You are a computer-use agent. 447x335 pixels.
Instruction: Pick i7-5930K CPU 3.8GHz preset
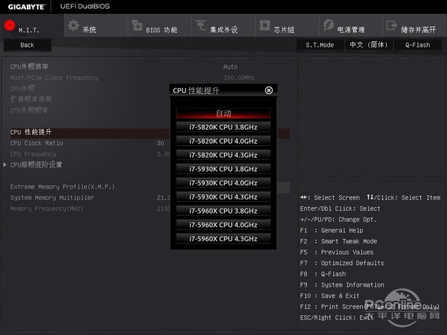click(x=223, y=169)
